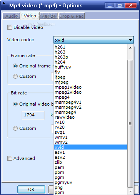Select zlib codec option

pyautogui.click(x=90, y=162)
